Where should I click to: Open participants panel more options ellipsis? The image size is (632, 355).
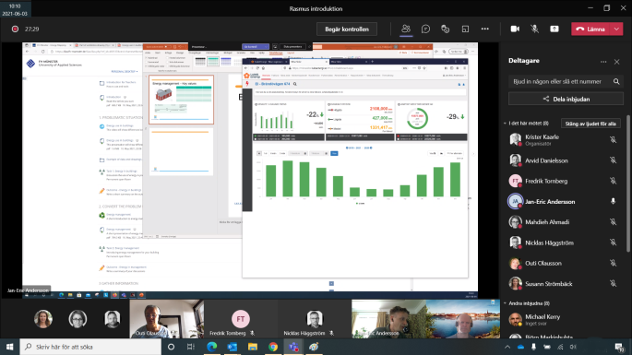click(603, 62)
